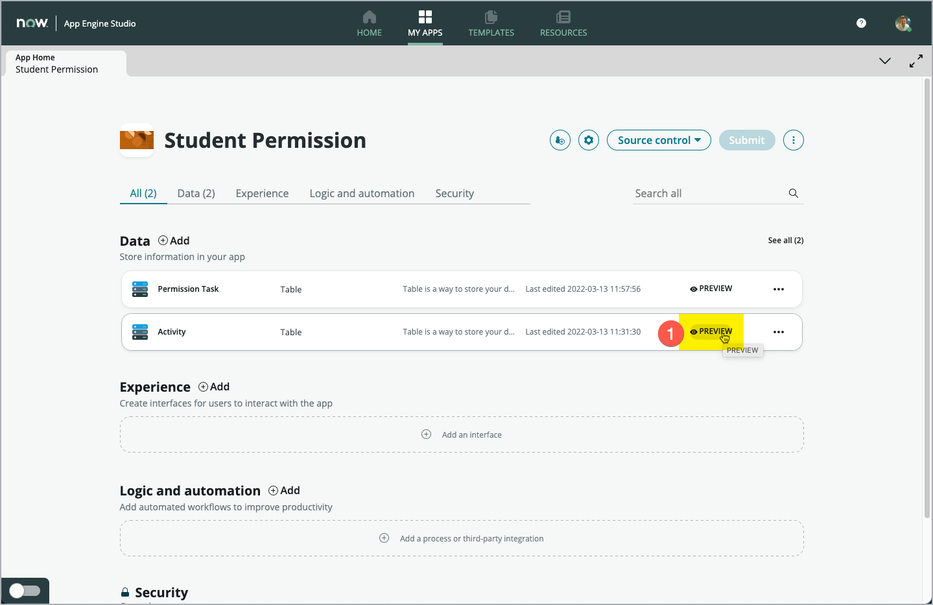933x605 pixels.
Task: Click the Submit button
Action: pos(747,140)
